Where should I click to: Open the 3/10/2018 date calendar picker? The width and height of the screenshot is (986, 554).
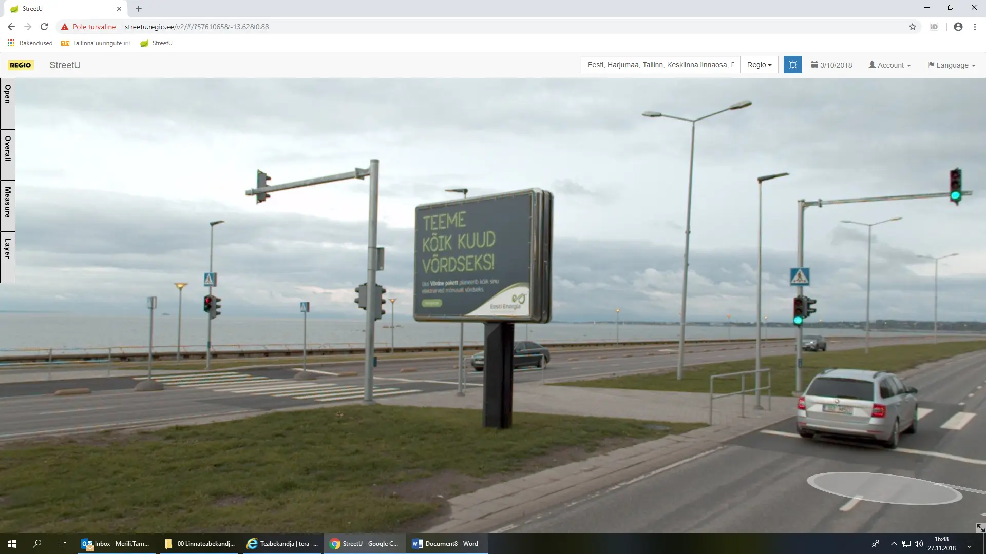[x=831, y=65]
